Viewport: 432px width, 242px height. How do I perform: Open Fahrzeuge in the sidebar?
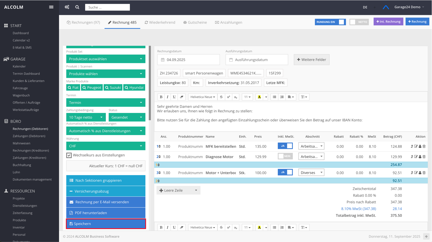click(20, 88)
